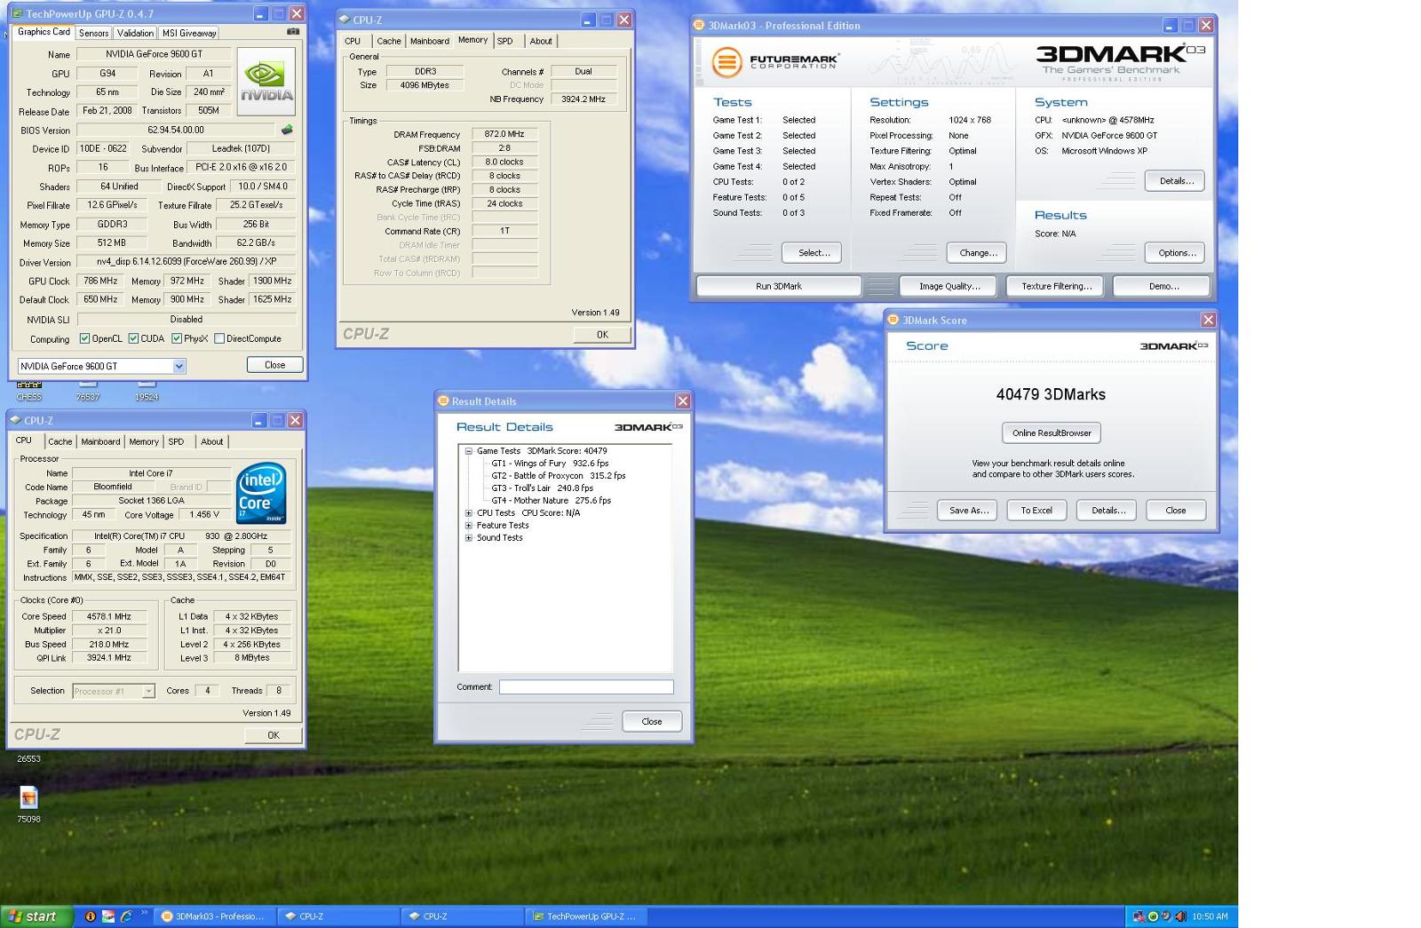Open the Validation tab in GPU-Z

[135, 33]
